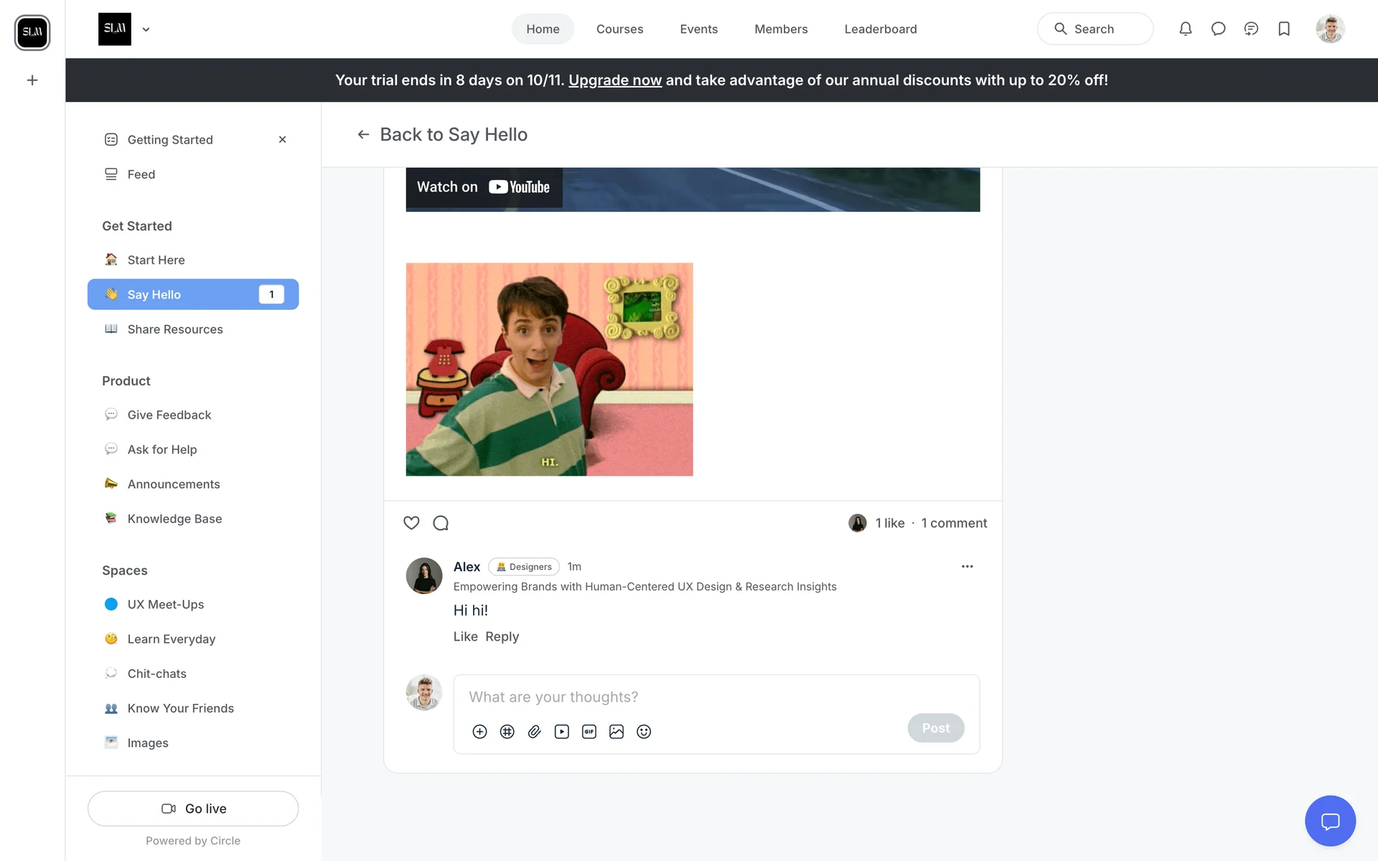Screen dimensions: 1378x861
Task: Click the Go live button
Action: [193, 808]
